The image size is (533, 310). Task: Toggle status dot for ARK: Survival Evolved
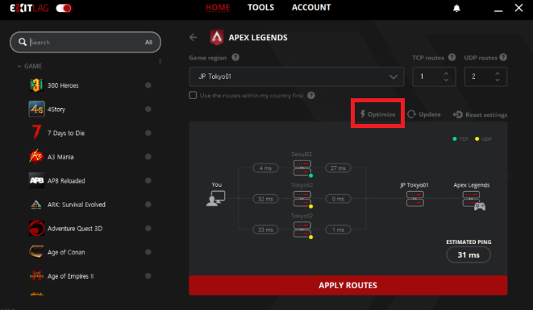point(148,205)
